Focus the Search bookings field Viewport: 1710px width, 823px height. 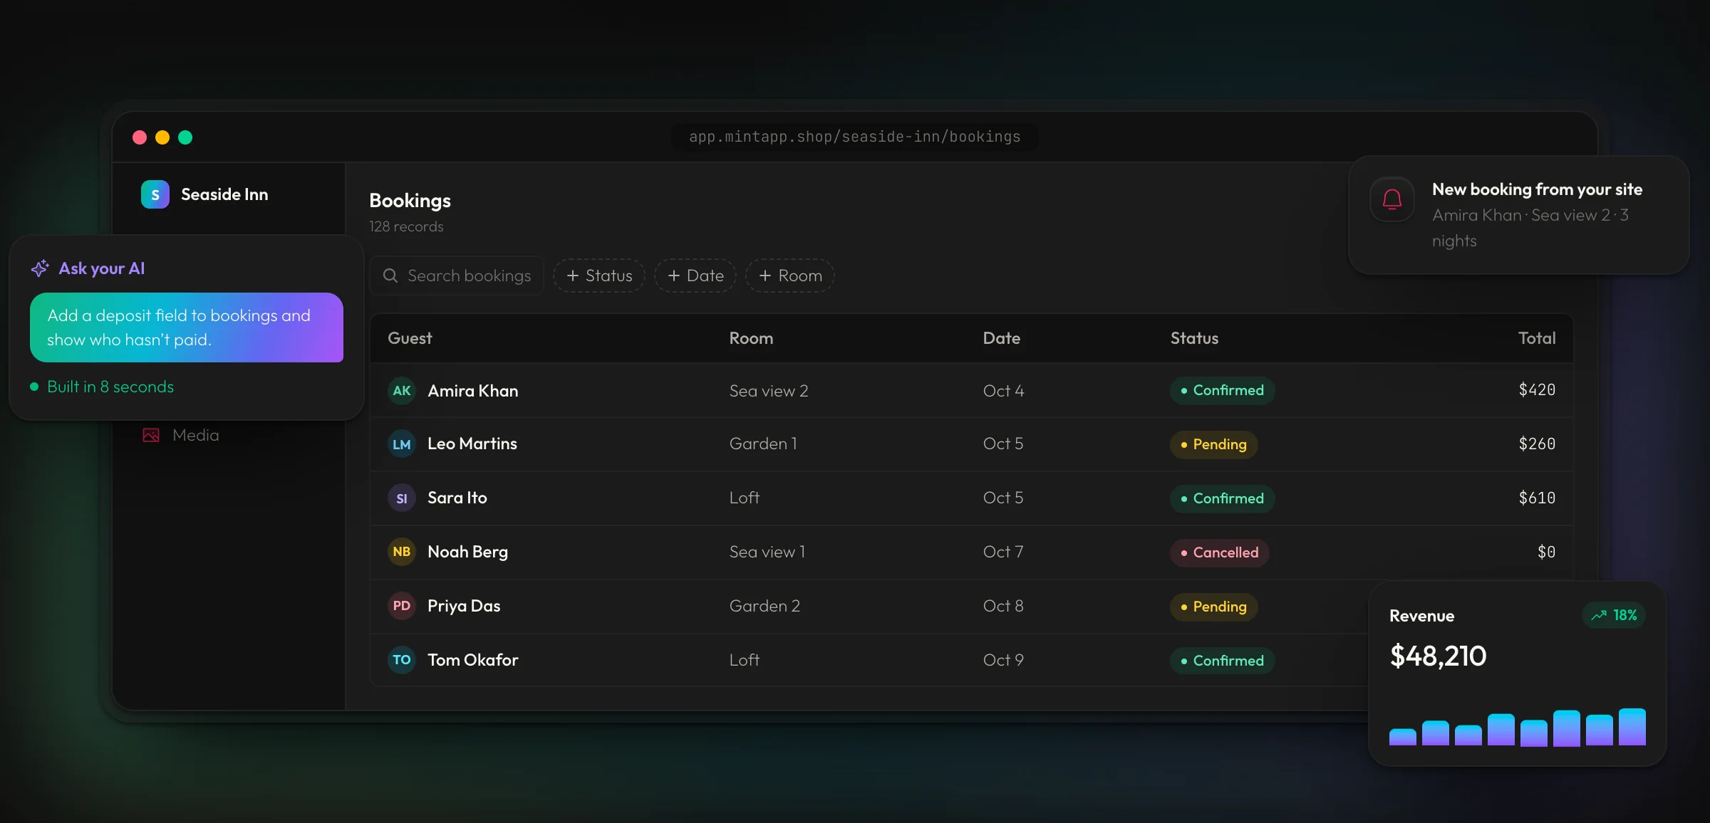coord(457,276)
